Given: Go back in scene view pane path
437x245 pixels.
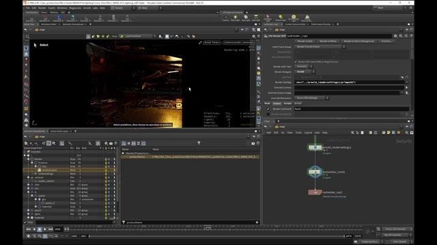Looking at the screenshot, I should pyautogui.click(x=26, y=30).
